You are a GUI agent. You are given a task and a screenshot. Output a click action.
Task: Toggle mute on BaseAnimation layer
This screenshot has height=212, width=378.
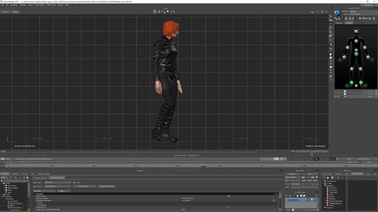(x=315, y=200)
